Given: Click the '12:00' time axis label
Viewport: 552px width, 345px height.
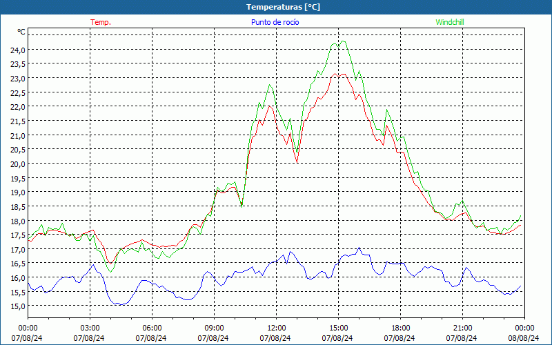Looking at the screenshot, I should pyautogui.click(x=277, y=328).
